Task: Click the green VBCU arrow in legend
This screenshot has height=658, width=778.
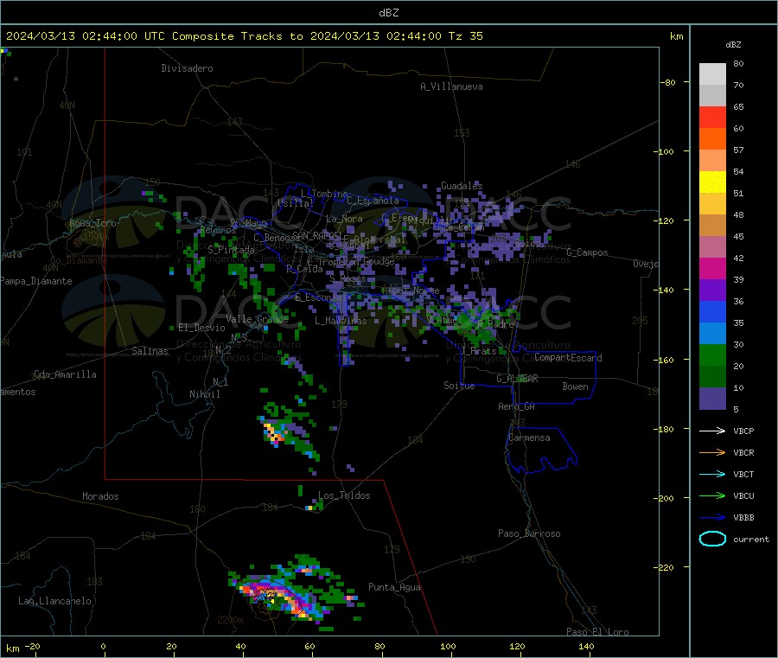Action: tap(712, 495)
